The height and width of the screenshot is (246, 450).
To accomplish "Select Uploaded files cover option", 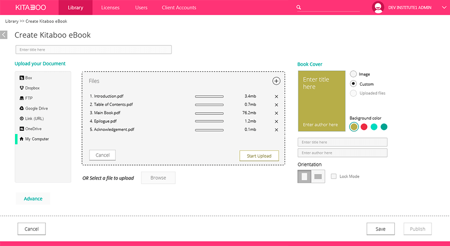I will click(353, 93).
